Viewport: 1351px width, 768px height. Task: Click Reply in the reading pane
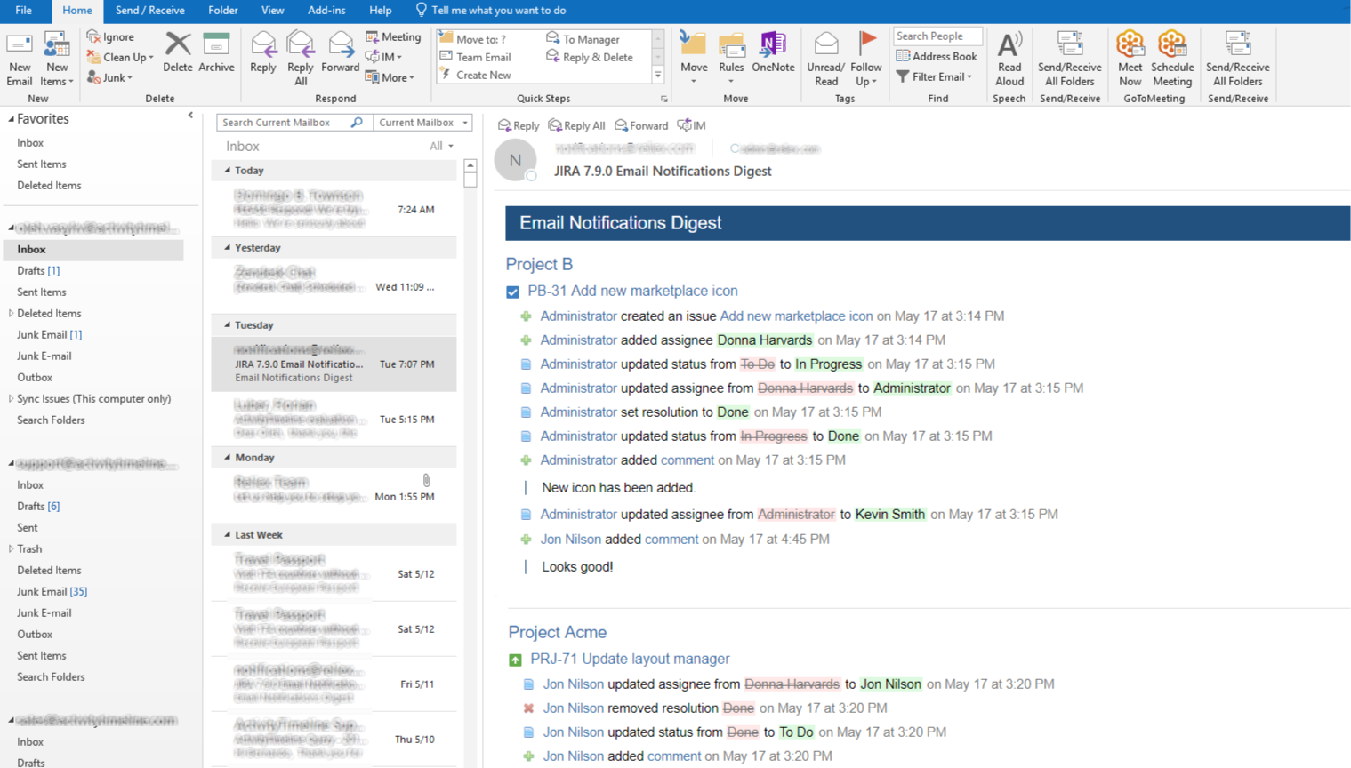click(519, 125)
